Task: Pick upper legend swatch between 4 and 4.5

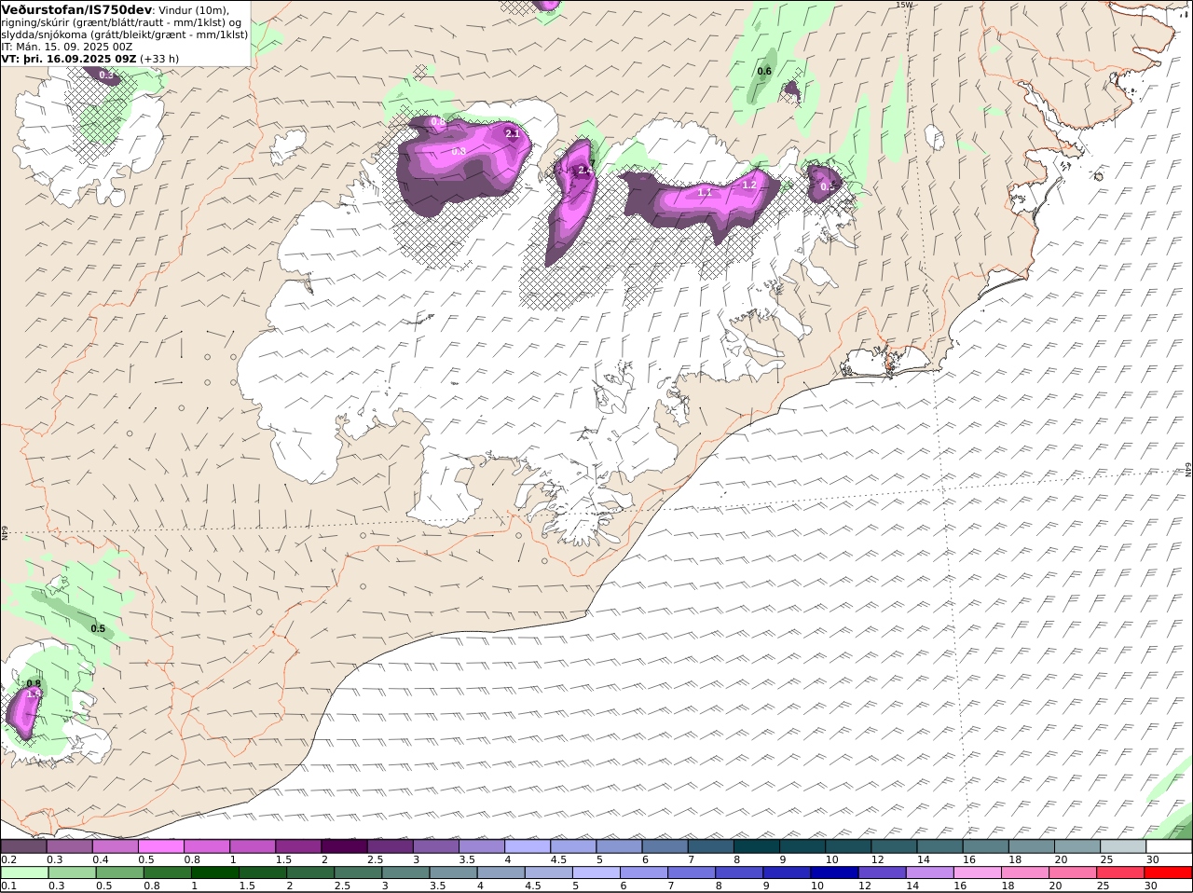Action: pos(527,846)
